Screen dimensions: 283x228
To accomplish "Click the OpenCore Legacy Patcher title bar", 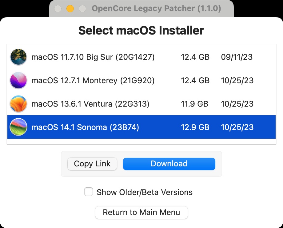I will (141, 9).
